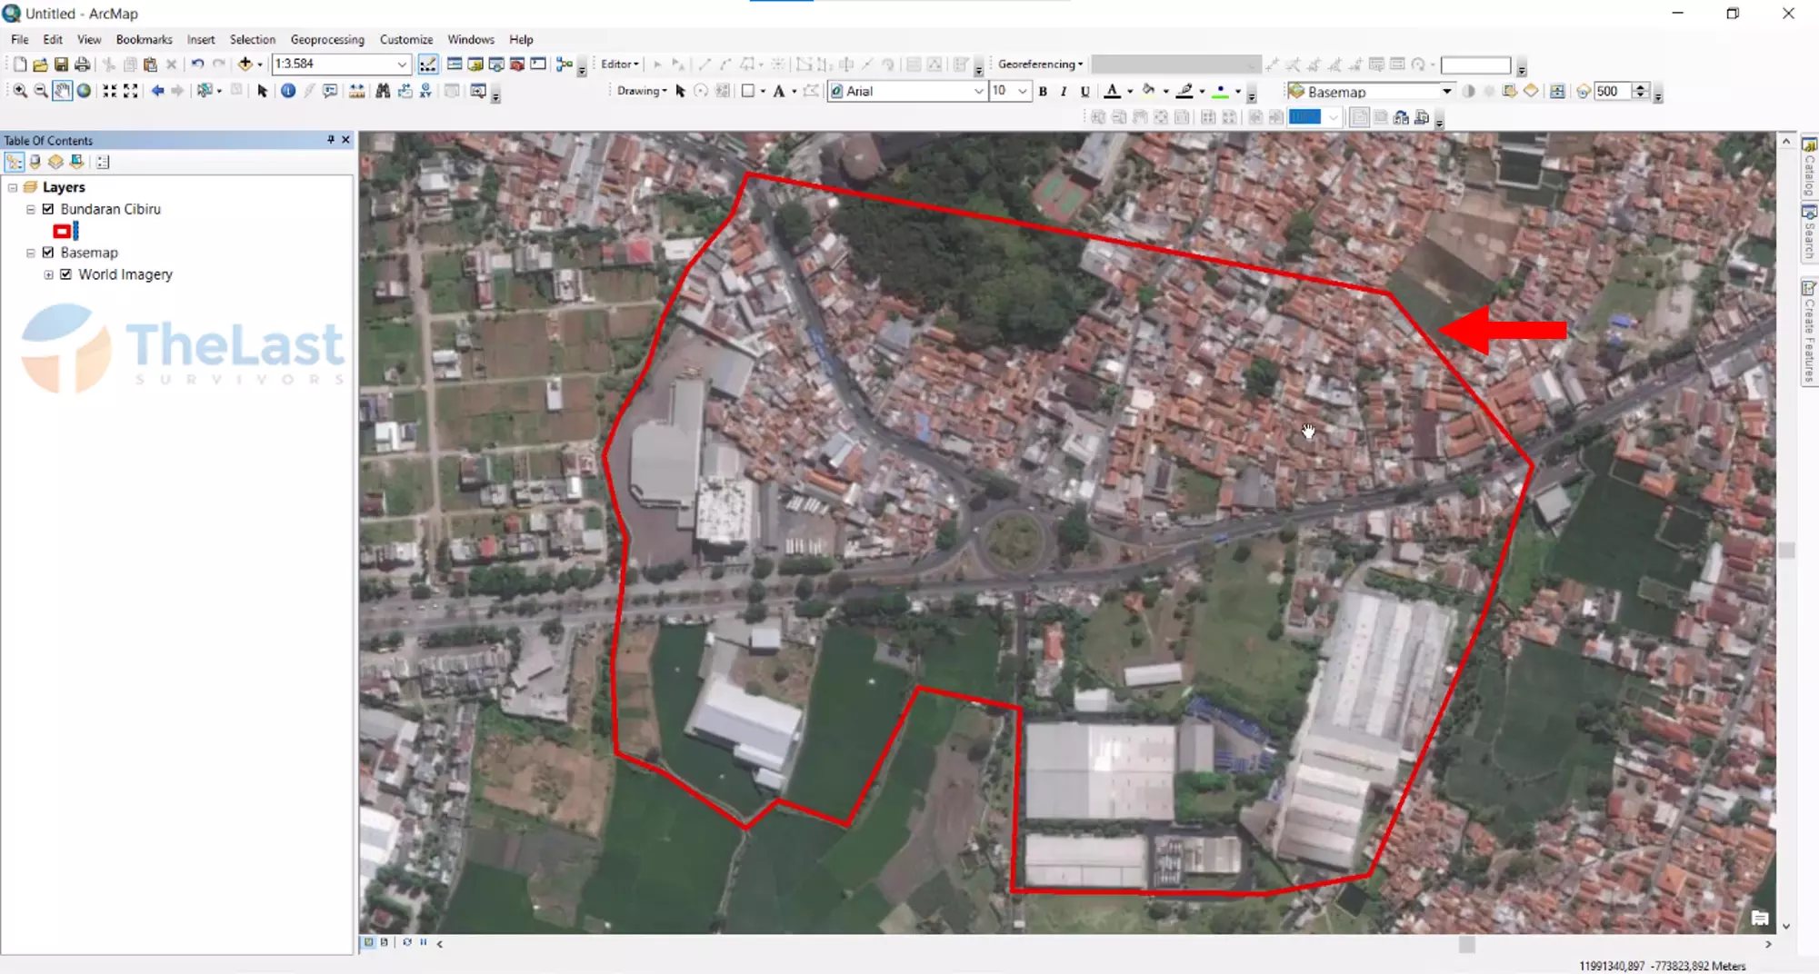Open the map scale dropdown
Screen dimensions: 1819x974
coord(402,65)
